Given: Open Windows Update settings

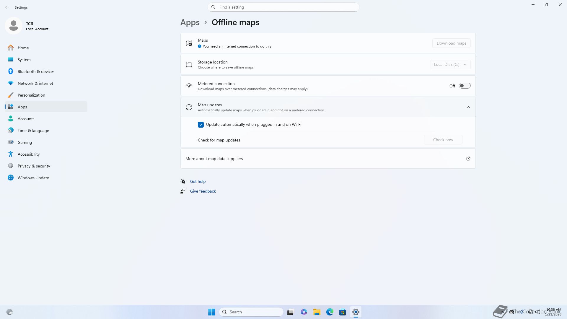Looking at the screenshot, I should [33, 178].
